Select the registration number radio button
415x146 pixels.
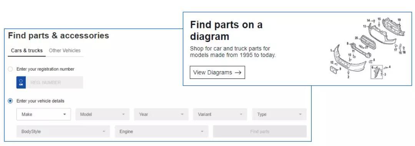coord(10,69)
